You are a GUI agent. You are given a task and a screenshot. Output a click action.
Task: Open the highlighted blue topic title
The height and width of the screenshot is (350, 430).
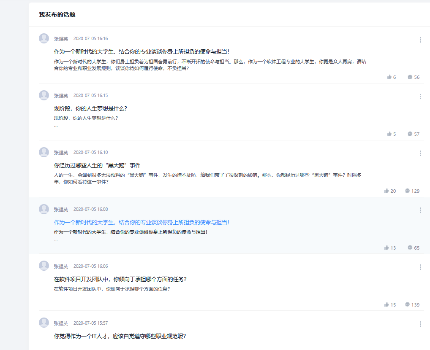pos(142,222)
